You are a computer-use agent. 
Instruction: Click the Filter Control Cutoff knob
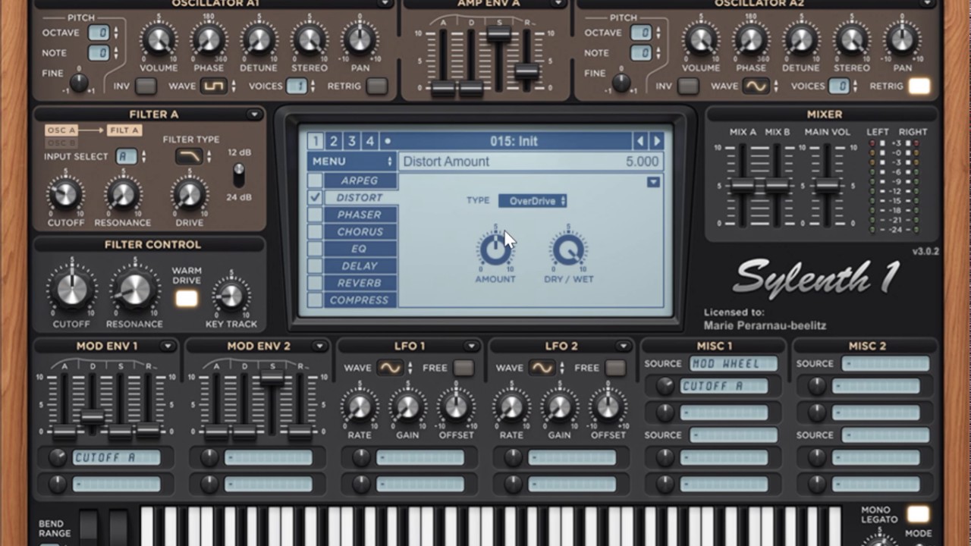tap(71, 290)
